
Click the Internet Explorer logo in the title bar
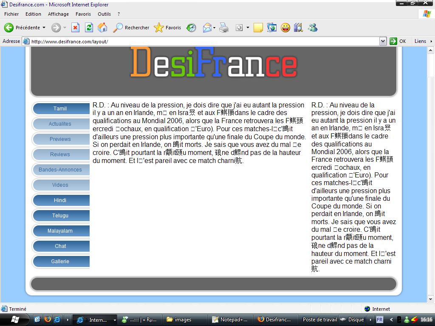4,4
